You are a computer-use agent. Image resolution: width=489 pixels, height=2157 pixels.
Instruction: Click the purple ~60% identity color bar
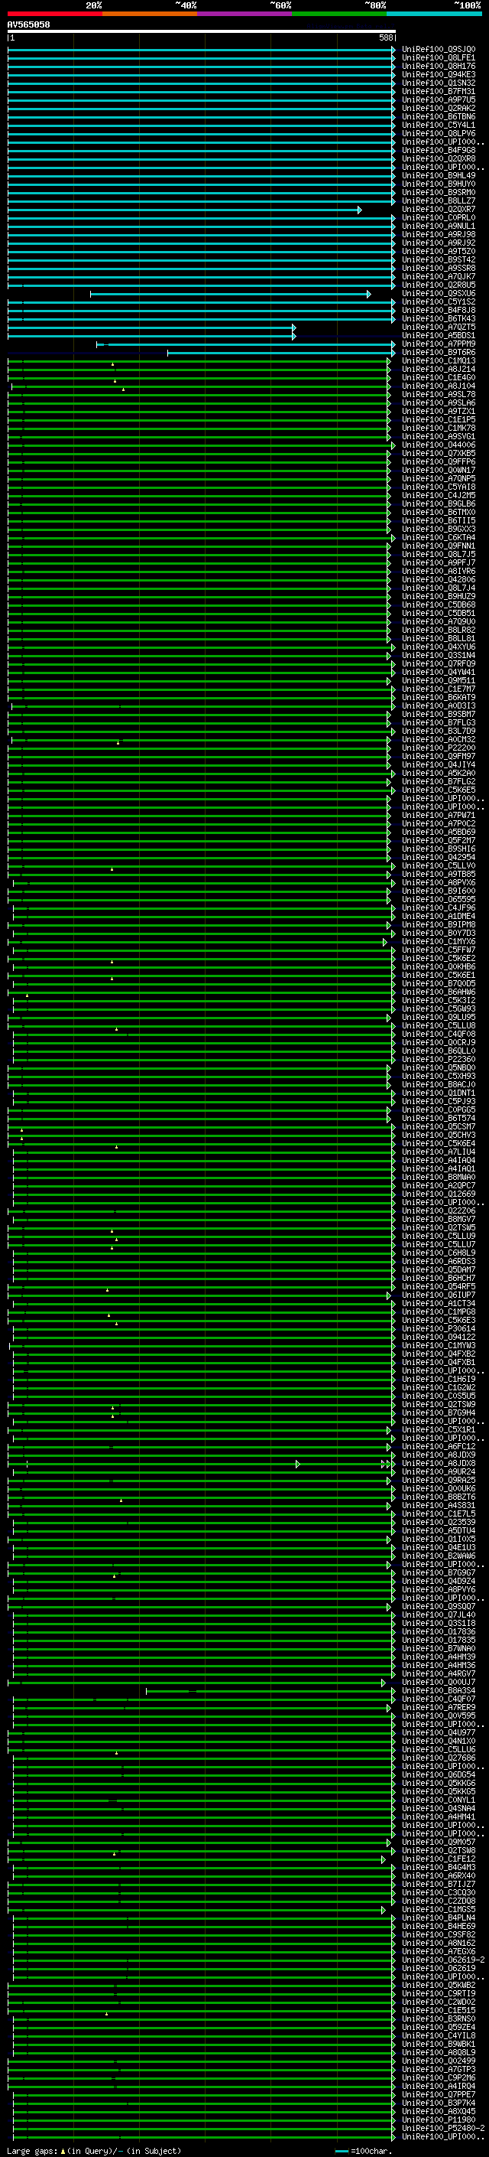(245, 14)
